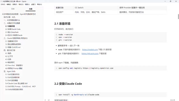The image size is (179, 101).
Task: Jump to outline root AI主导测试实战训练营
Action: click(19, 14)
